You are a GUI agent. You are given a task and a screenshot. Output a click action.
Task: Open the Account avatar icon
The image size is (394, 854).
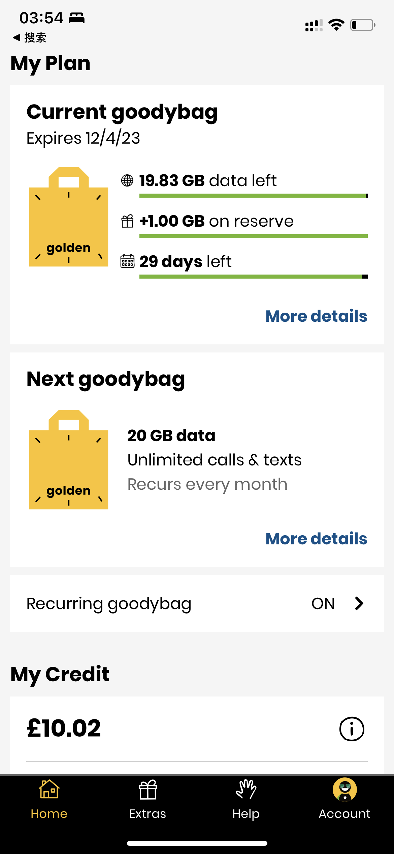point(344,789)
